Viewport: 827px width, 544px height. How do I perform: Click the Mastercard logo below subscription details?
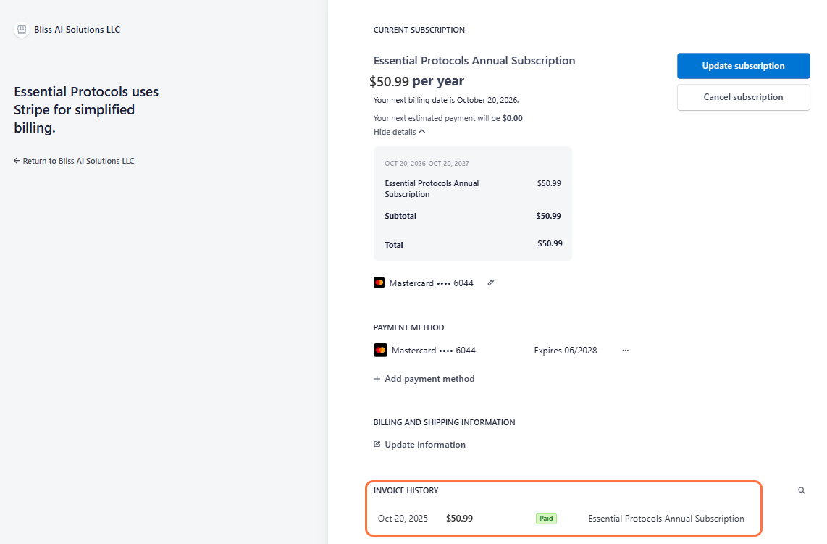coord(379,283)
